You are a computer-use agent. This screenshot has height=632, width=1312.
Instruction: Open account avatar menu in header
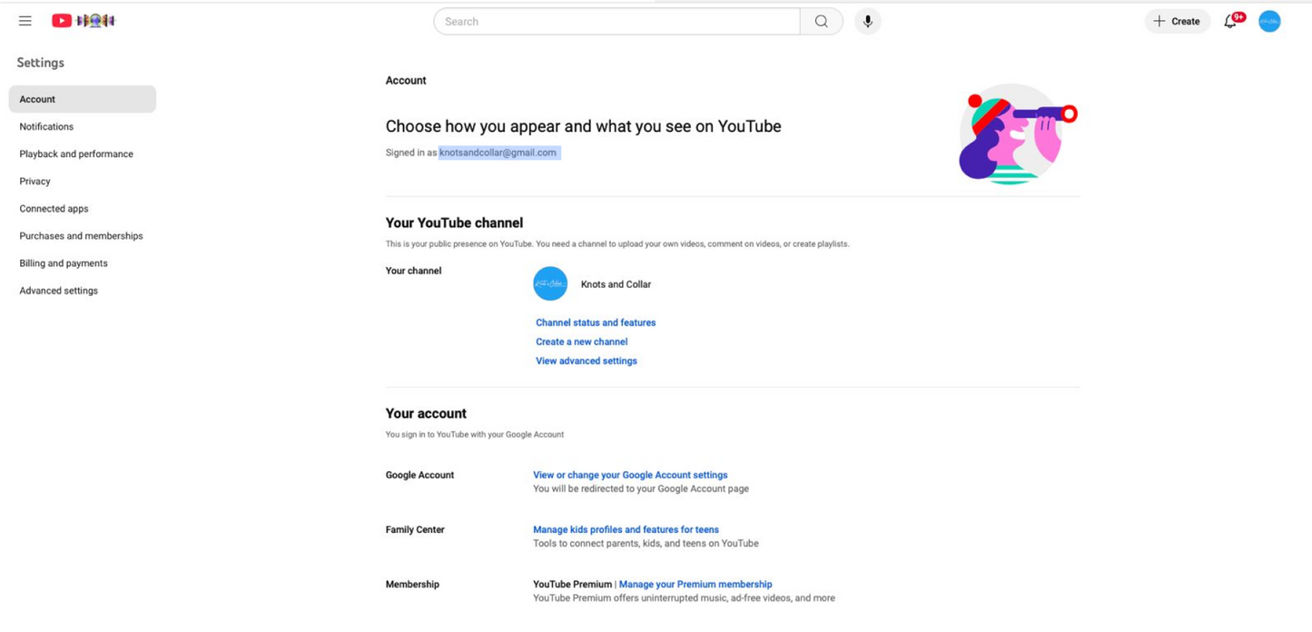1269,22
